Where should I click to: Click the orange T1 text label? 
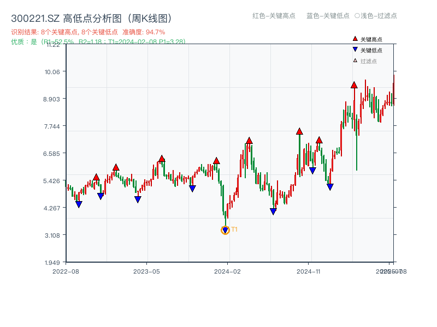click(x=234, y=229)
